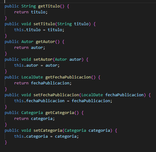Click the getCategoria method name
Image resolution: width=156 pixels, height=152 pixels.
click(60, 113)
